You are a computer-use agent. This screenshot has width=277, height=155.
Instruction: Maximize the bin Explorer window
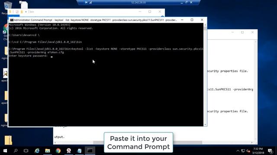coord(150,12)
